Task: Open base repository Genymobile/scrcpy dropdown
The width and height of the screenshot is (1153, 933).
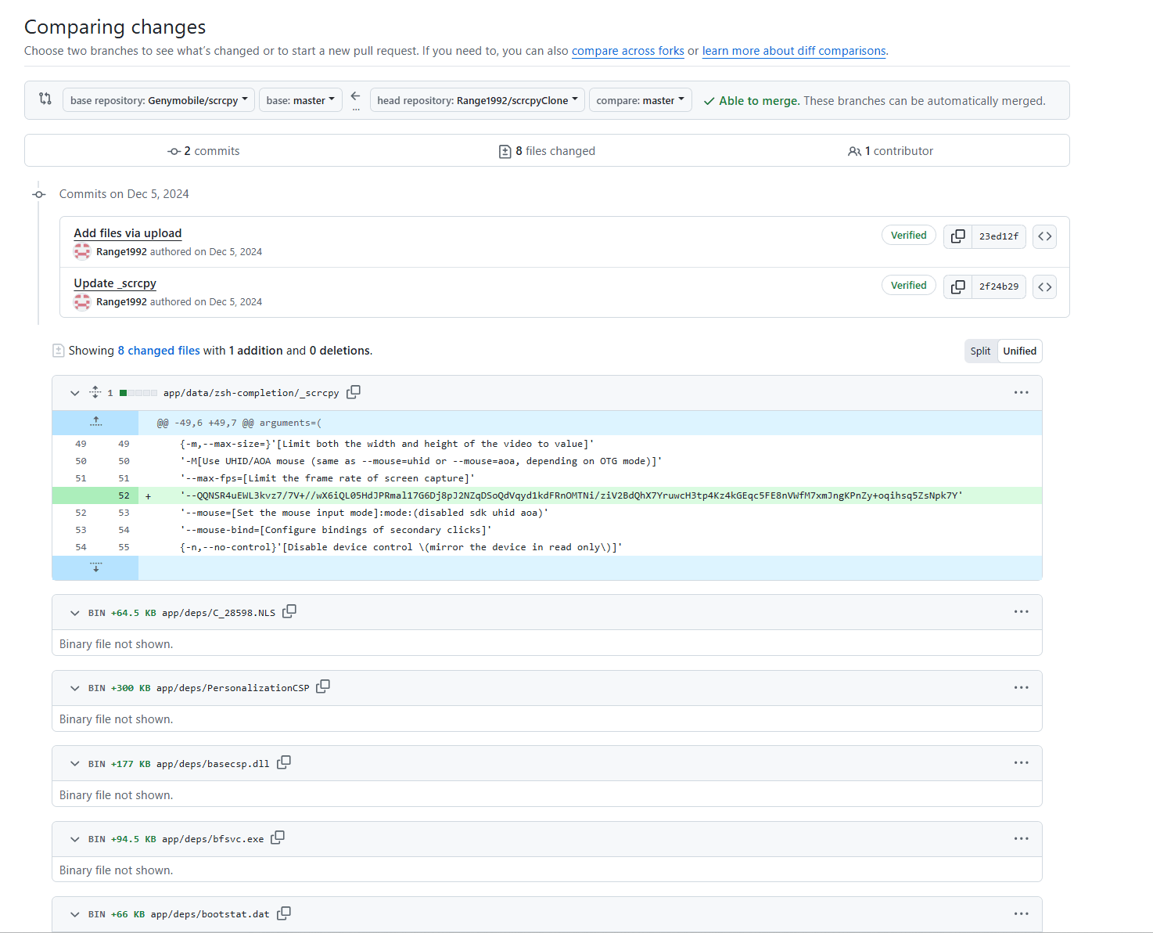Action: 159,100
